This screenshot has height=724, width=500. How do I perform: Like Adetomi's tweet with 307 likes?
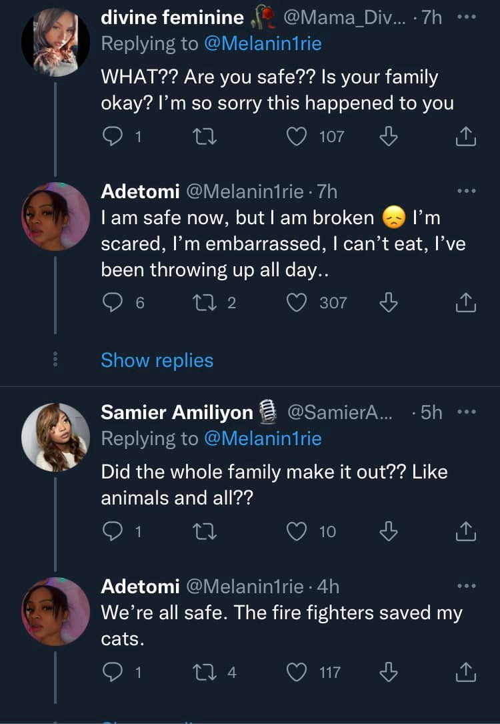point(295,302)
